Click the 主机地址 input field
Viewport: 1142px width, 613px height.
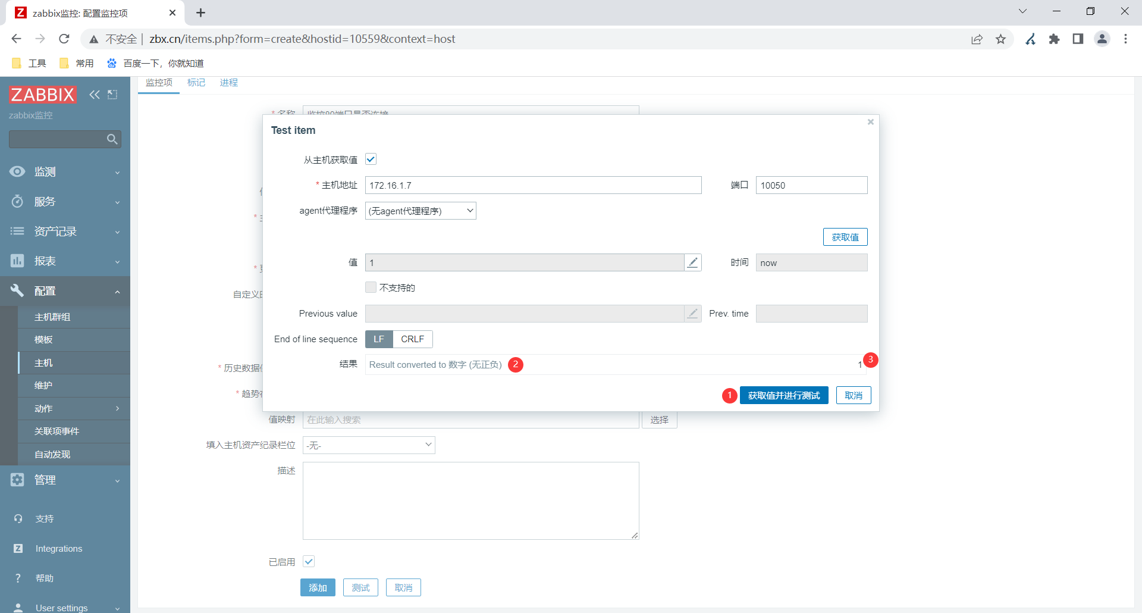[x=533, y=185]
